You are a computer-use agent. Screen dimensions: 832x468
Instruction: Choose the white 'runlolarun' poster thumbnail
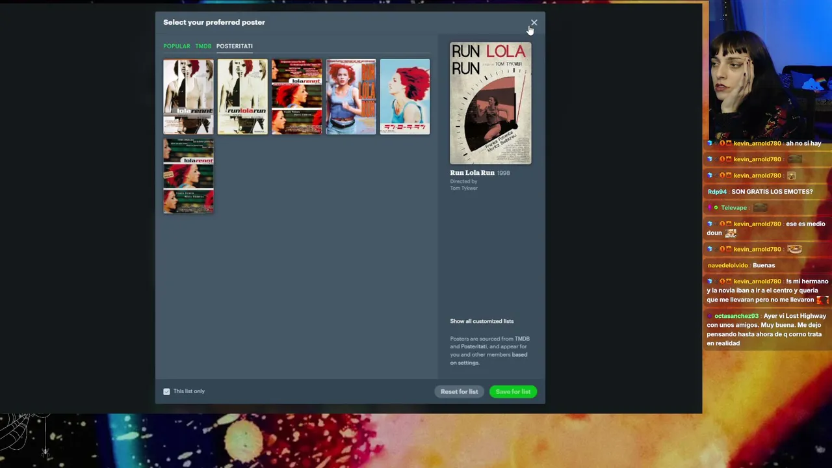pyautogui.click(x=242, y=97)
